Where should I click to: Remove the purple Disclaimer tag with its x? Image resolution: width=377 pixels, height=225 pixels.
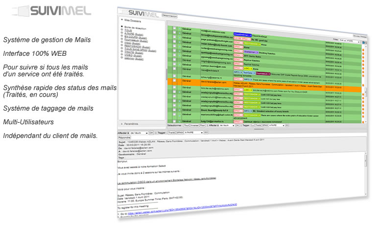[x=257, y=52]
